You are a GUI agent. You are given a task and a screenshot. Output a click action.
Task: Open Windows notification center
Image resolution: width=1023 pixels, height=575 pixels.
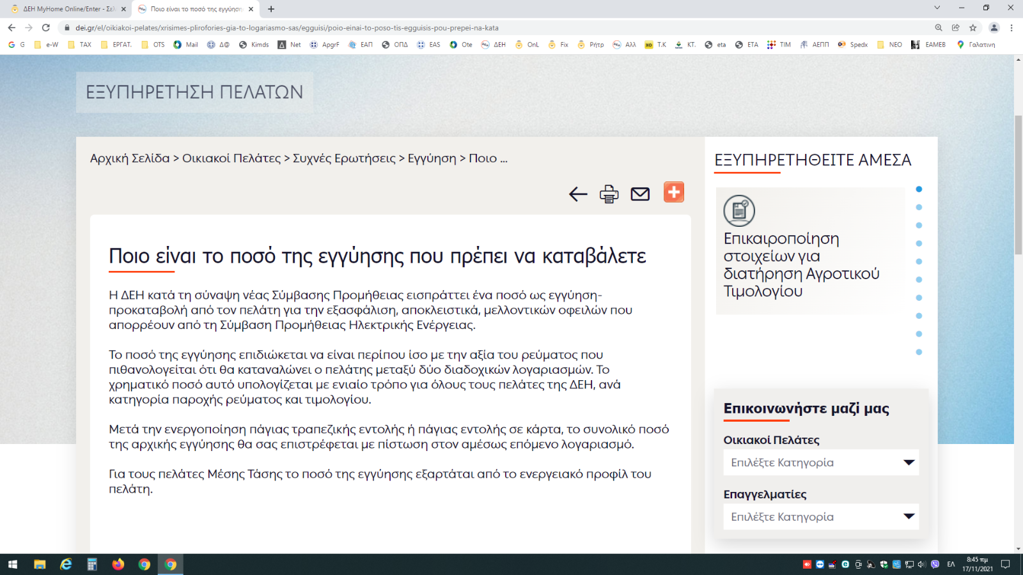pyautogui.click(x=1005, y=564)
